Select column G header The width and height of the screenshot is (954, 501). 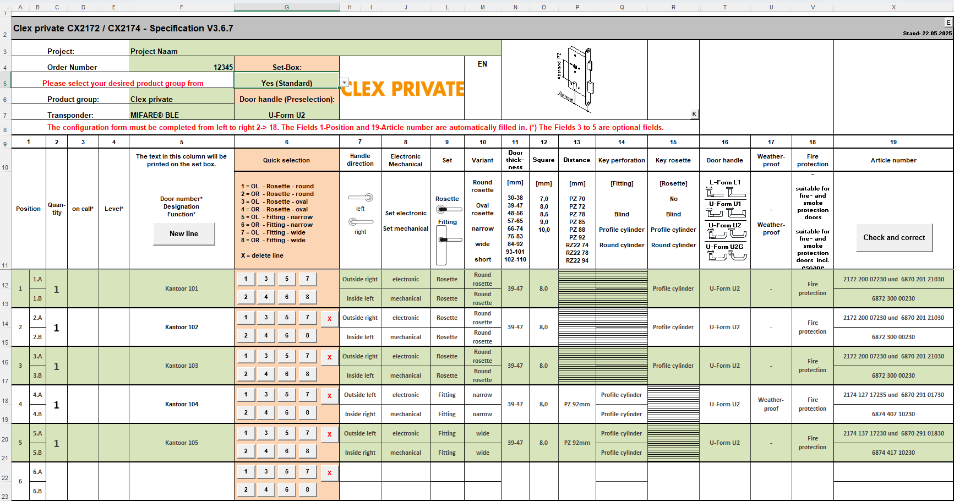(x=286, y=7)
